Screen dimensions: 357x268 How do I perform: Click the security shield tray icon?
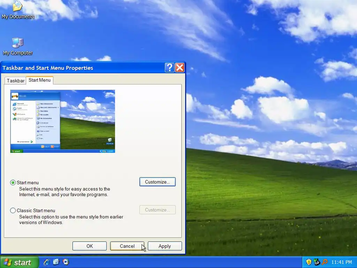coord(309,262)
